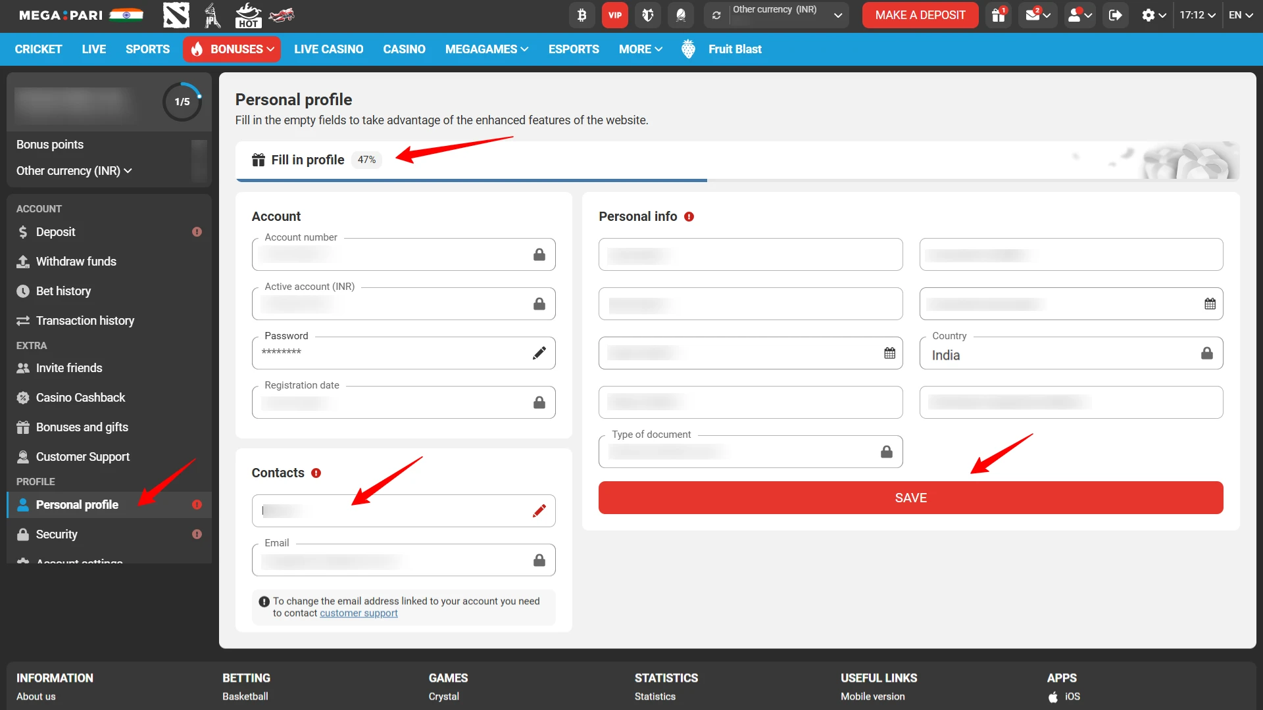Viewport: 1263px width, 710px height.
Task: Open Fruit Blast via the strawberry icon
Action: click(688, 49)
